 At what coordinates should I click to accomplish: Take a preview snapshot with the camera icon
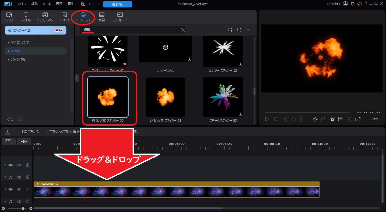[x=324, y=119]
